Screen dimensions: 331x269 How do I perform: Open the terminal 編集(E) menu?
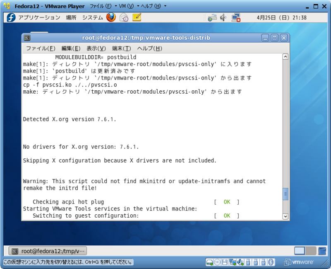coord(71,48)
